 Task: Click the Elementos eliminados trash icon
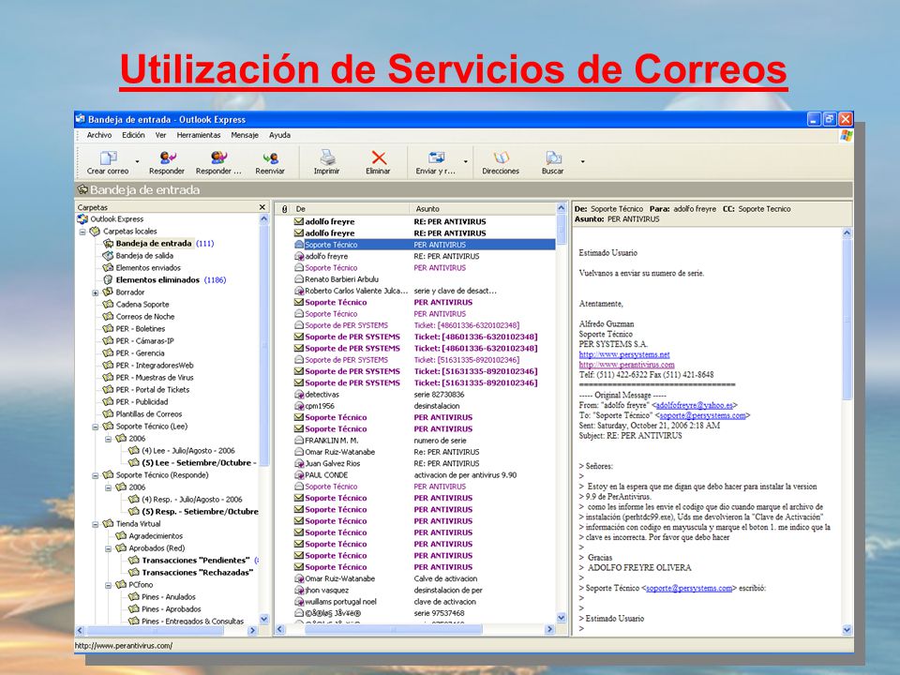(108, 279)
